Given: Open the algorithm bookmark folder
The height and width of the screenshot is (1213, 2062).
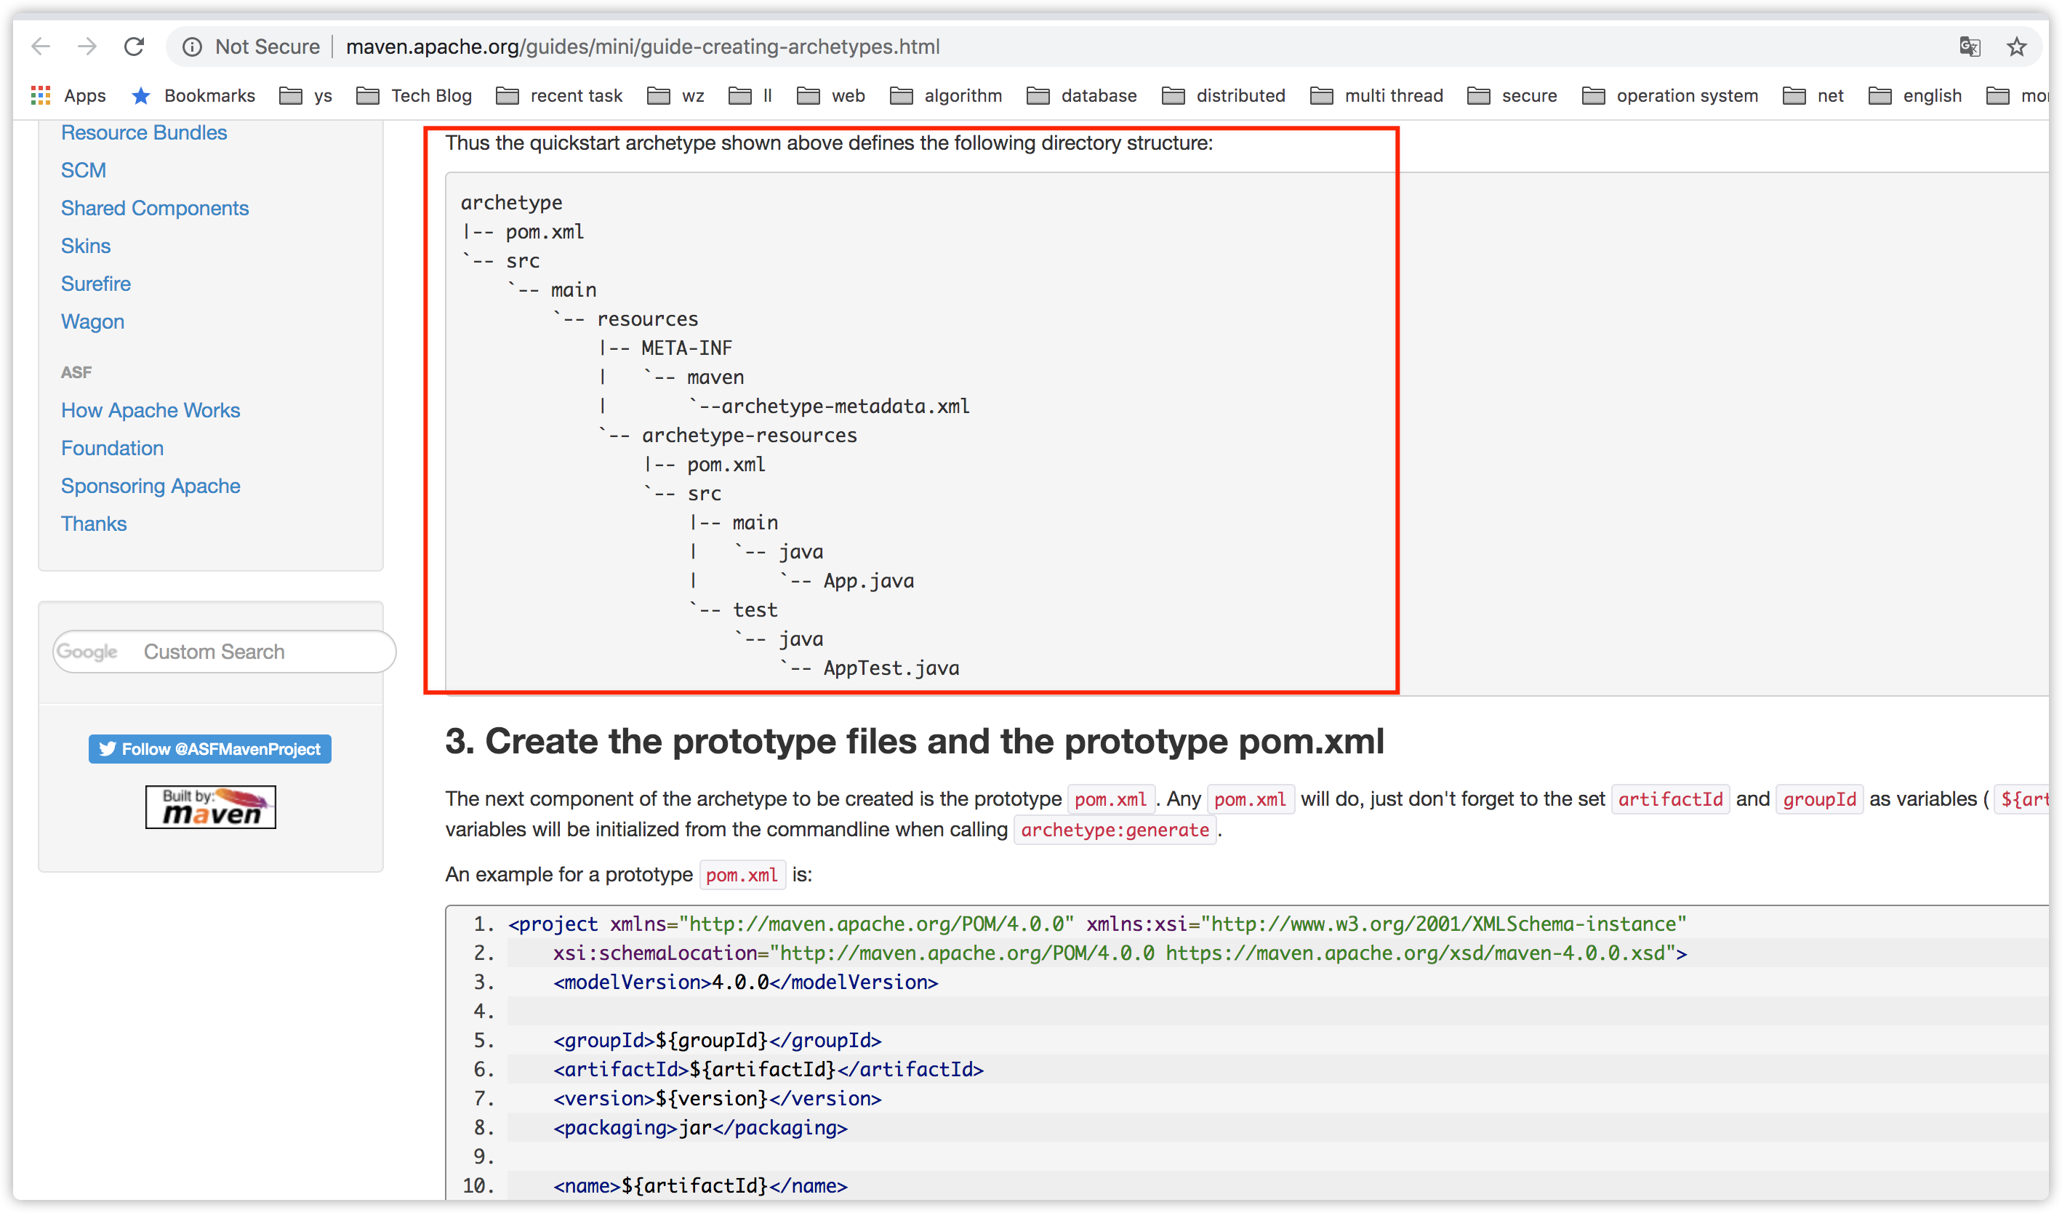Looking at the screenshot, I should click(x=946, y=96).
